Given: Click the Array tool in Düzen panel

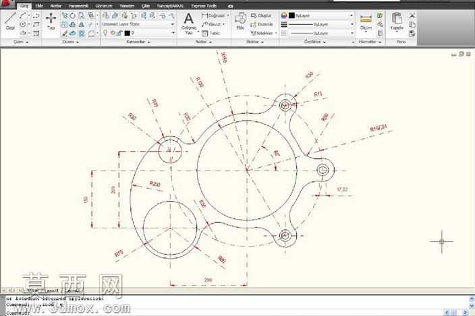Looking at the screenshot, I should coord(82,34).
